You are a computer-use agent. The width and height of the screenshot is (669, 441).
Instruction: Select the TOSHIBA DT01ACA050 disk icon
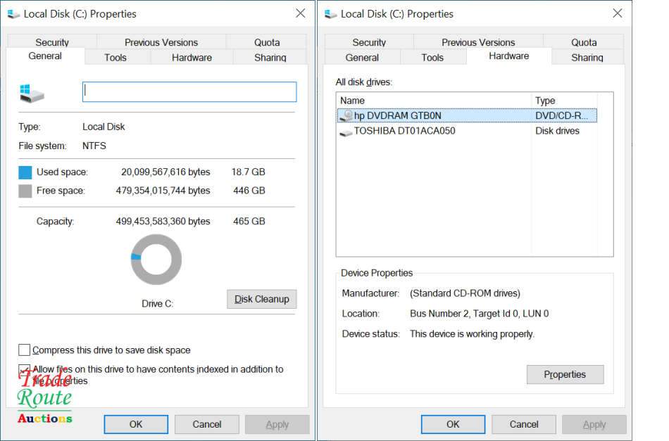click(346, 132)
